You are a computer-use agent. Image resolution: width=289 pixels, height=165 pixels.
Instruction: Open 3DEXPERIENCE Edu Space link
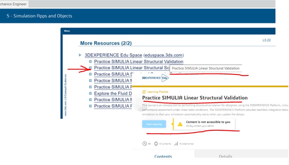[113, 55]
